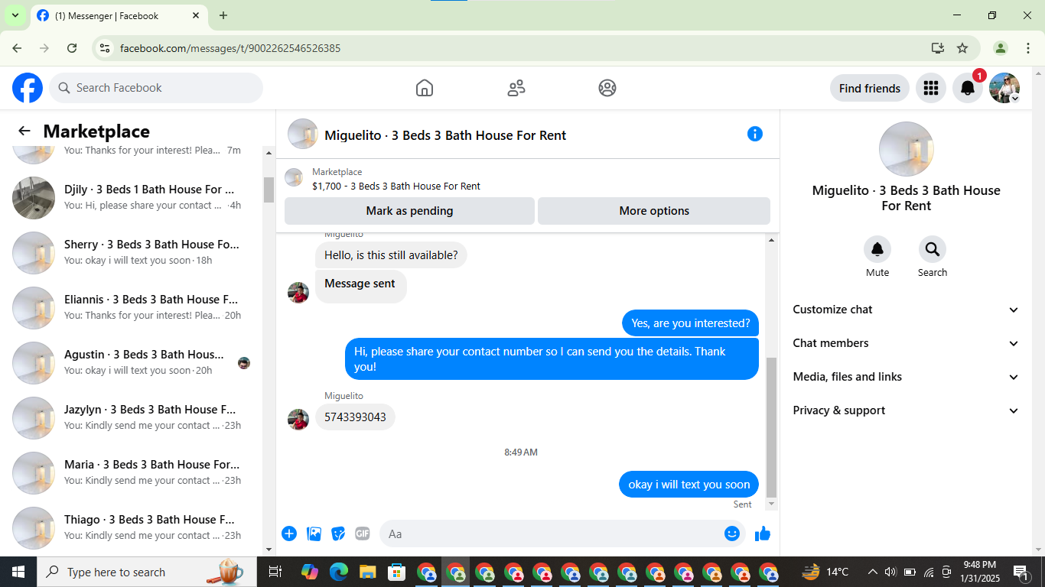Expand Media, files and links
Screen dimensions: 1045x587
[x=907, y=377]
